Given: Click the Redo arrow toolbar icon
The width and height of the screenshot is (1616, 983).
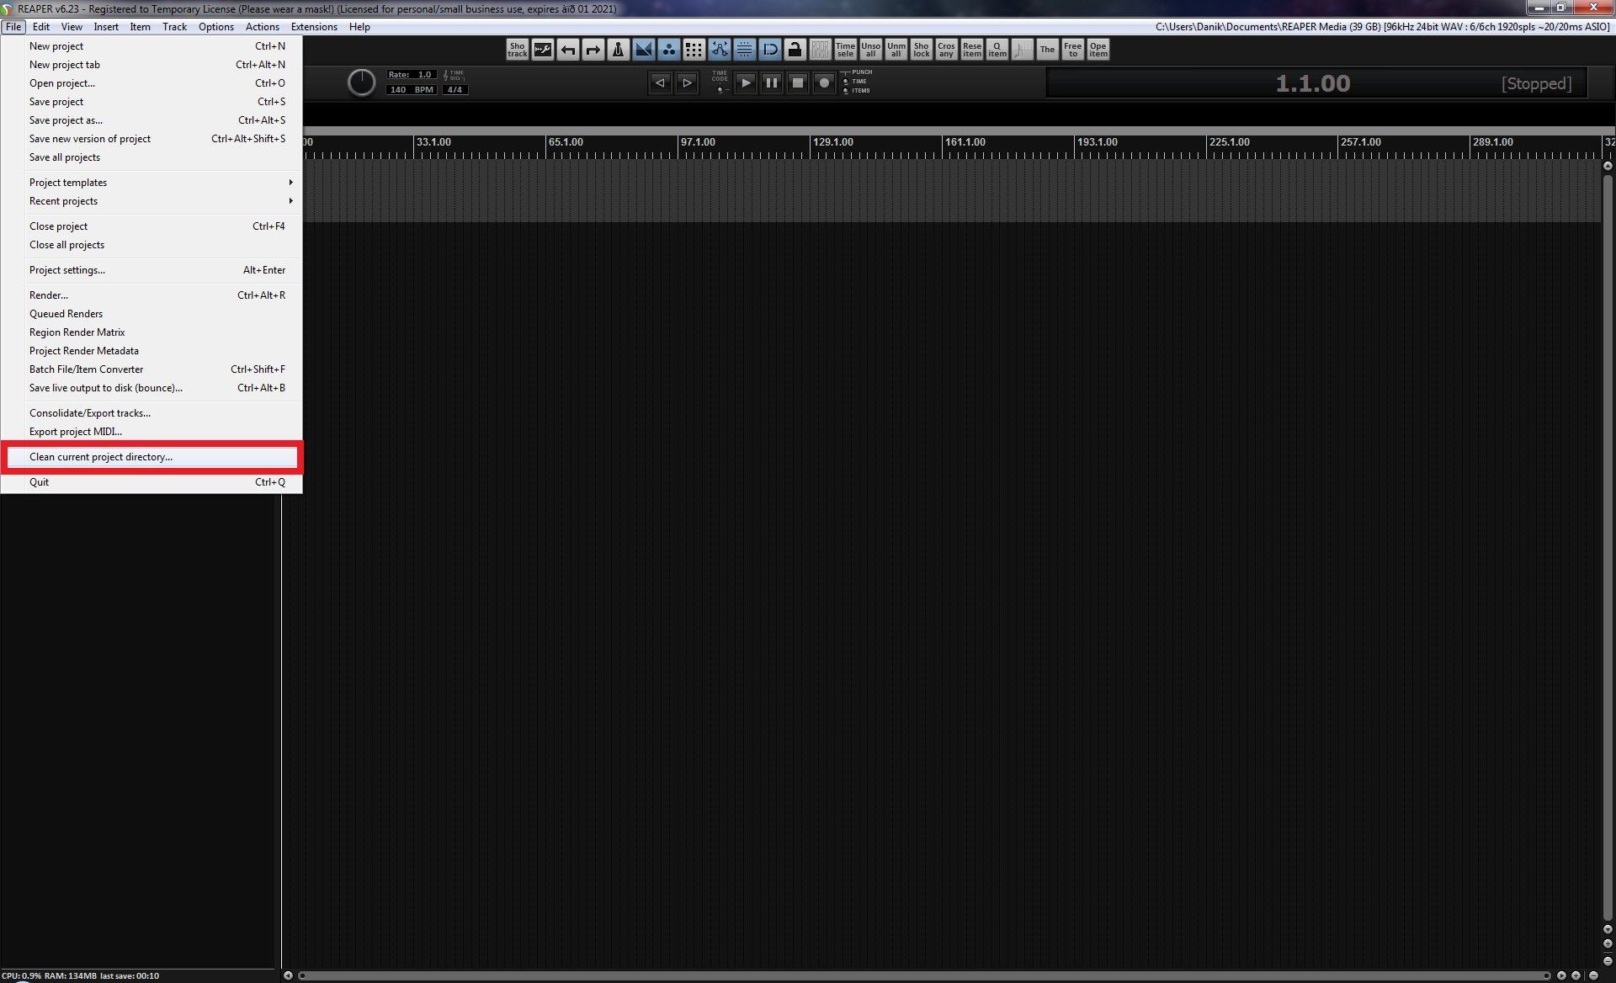Looking at the screenshot, I should click(593, 50).
